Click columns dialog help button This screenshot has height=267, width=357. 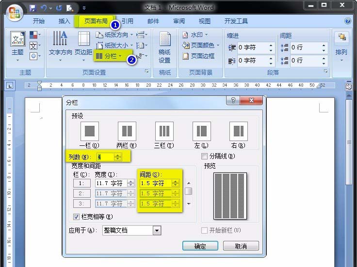coord(233,100)
